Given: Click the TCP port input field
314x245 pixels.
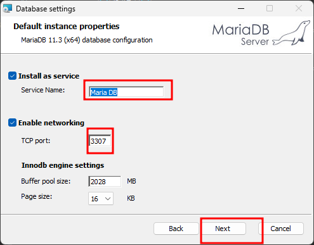Looking at the screenshot, I should (100, 141).
